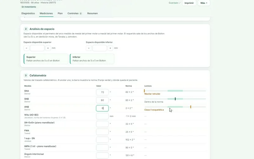Viewport: 254px width, 159px height.
Task: Select the Superior Bolton result card
Action: [46, 59]
